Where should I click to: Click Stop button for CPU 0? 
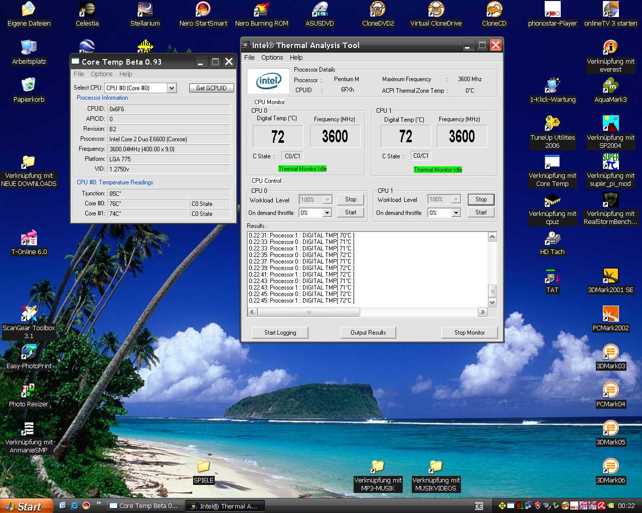coord(351,199)
